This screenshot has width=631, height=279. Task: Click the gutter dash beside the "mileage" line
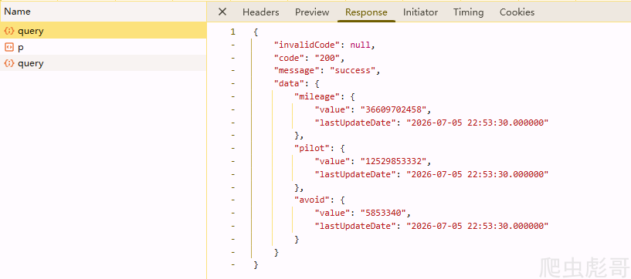[x=232, y=96]
